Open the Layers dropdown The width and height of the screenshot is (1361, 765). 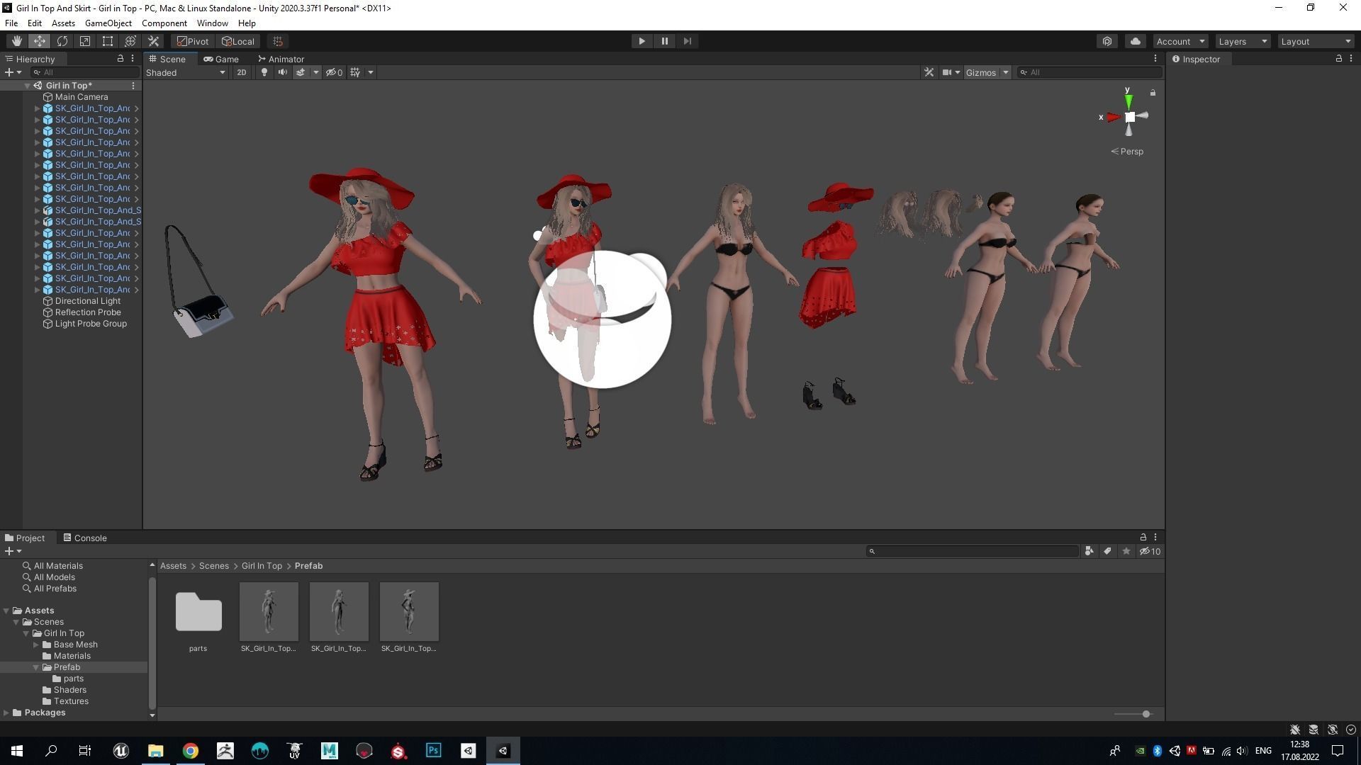coord(1242,41)
